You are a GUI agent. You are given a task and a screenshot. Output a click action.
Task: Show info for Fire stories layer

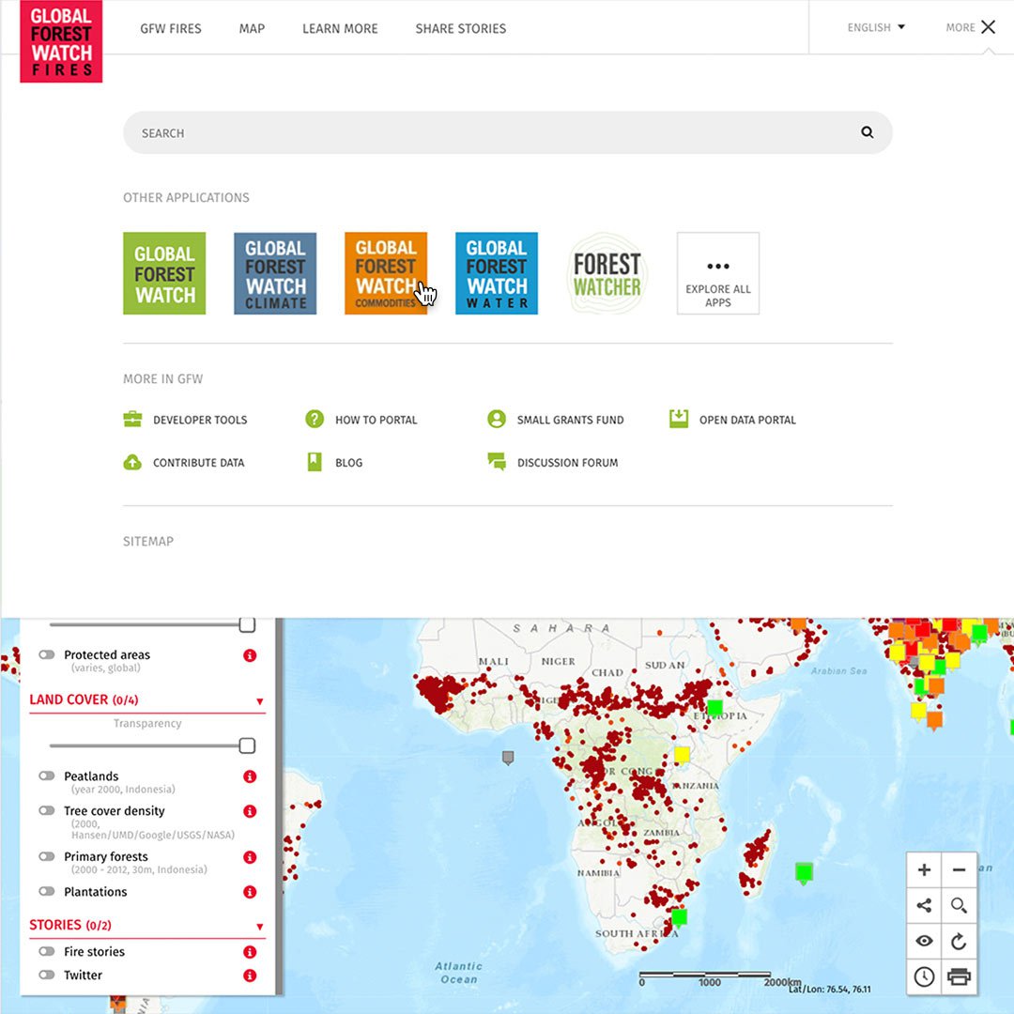pyautogui.click(x=250, y=952)
